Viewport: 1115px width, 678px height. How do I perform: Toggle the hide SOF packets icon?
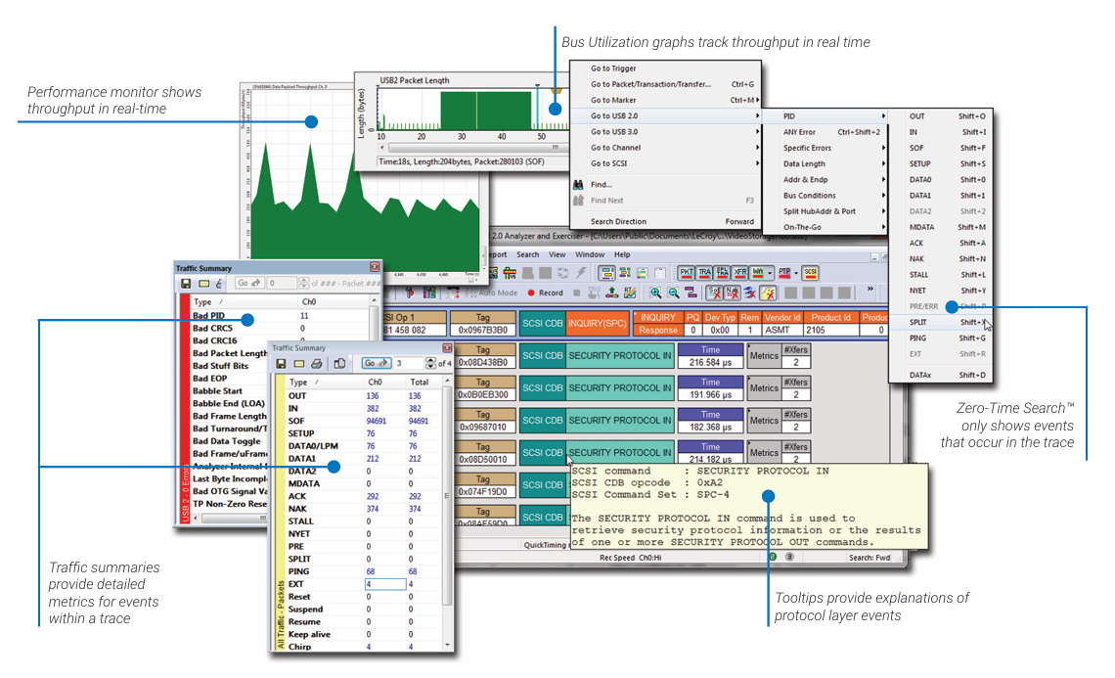click(714, 293)
